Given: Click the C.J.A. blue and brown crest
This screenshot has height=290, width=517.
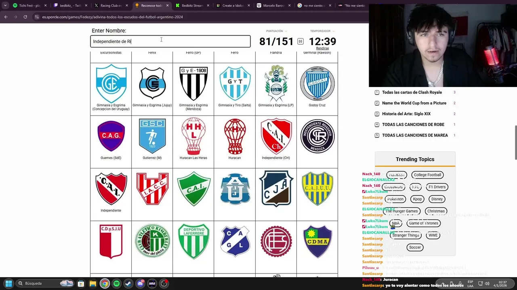Looking at the screenshot, I should coord(276,188).
